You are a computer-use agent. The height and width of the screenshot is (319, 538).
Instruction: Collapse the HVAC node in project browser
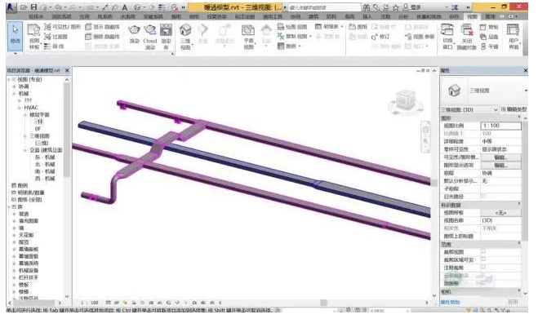click(20, 108)
